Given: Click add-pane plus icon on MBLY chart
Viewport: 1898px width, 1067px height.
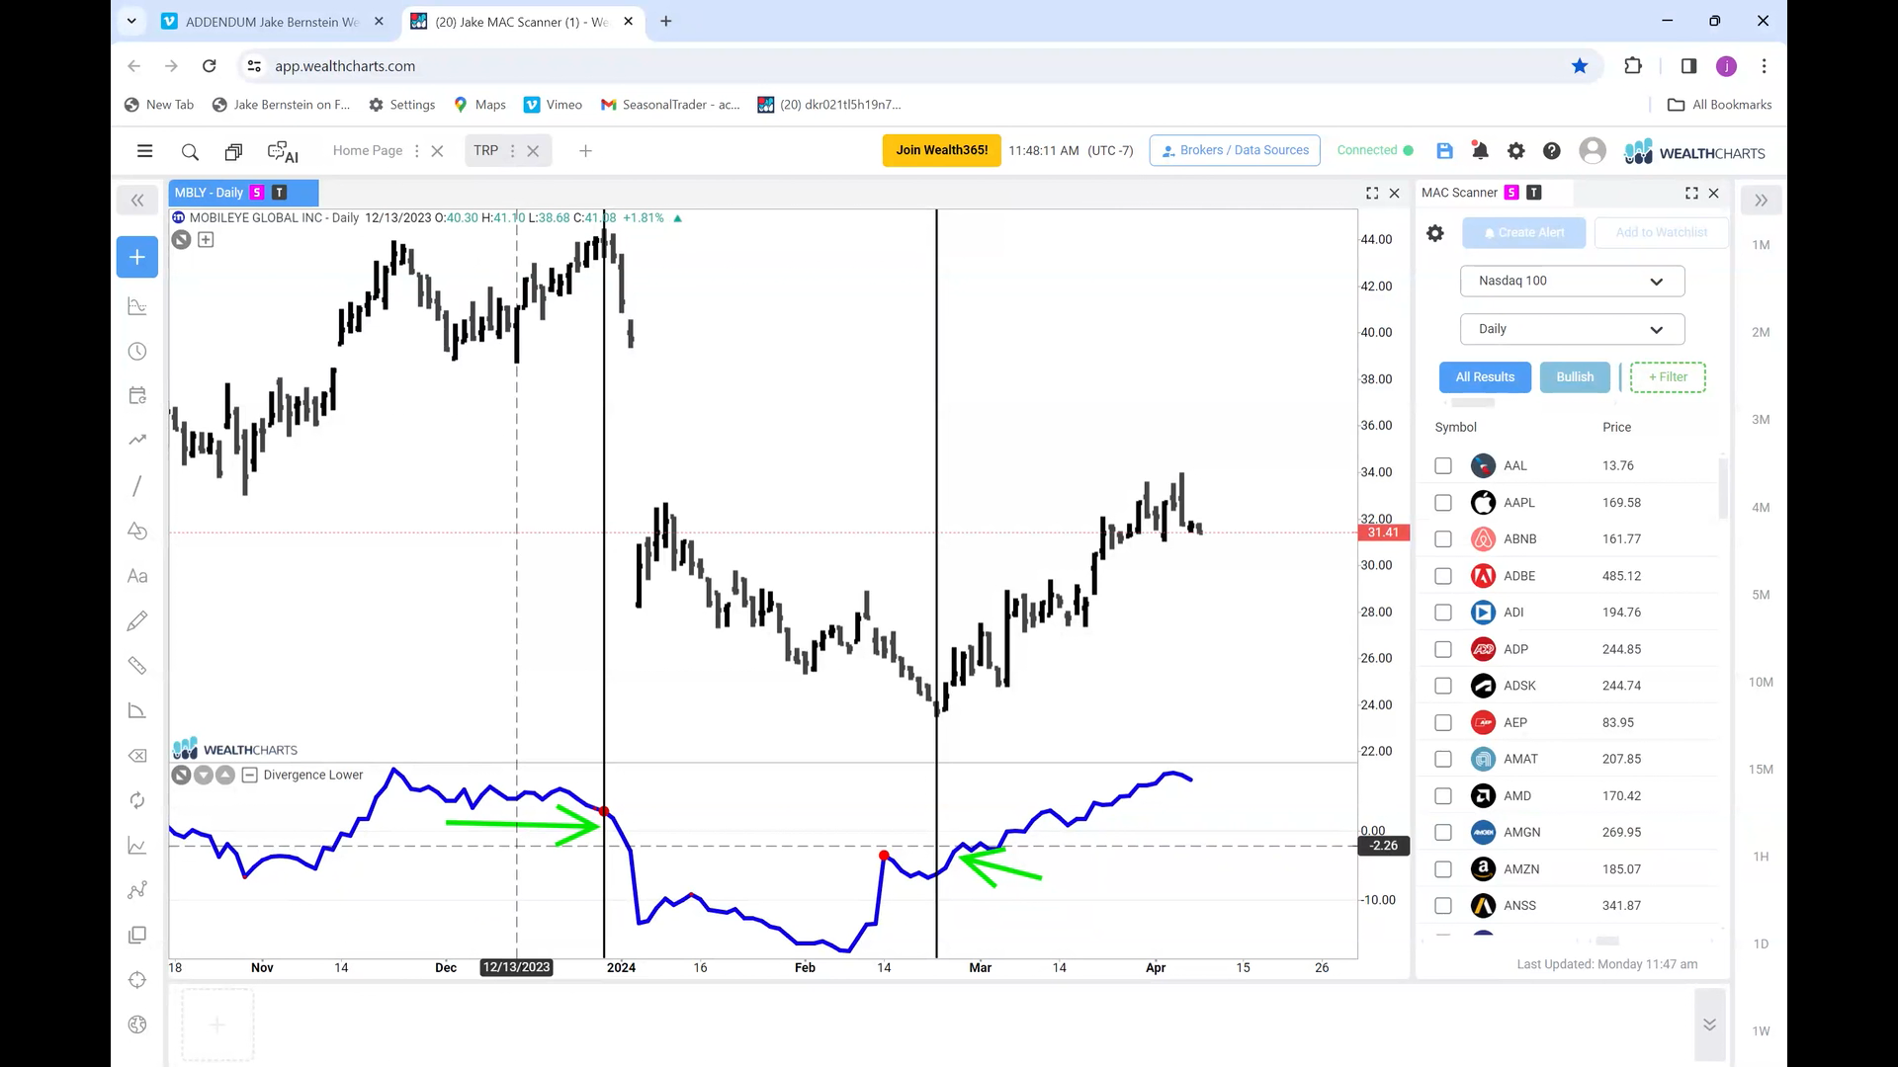Looking at the screenshot, I should click(206, 239).
